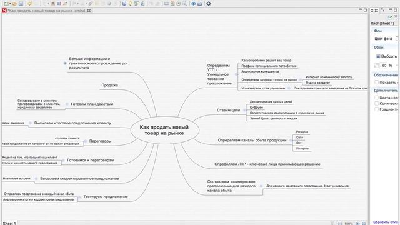Select the 'Как продать новый товар' editor tab
Screen dimensions: 400x225
[46, 11]
